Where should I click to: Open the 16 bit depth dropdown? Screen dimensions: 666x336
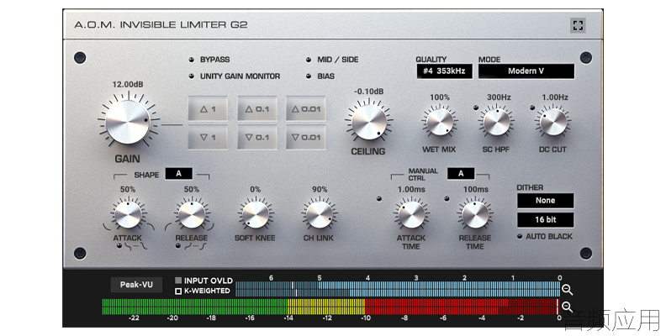click(546, 220)
